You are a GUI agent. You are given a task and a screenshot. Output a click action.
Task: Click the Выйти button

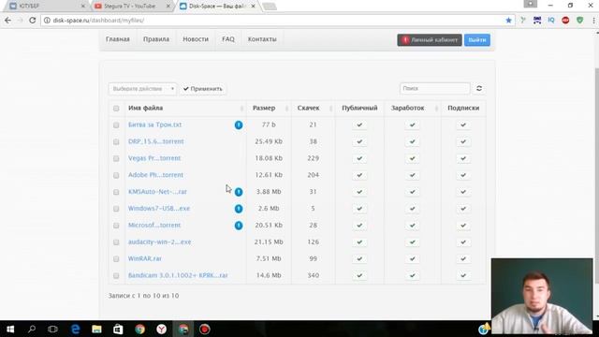click(477, 39)
